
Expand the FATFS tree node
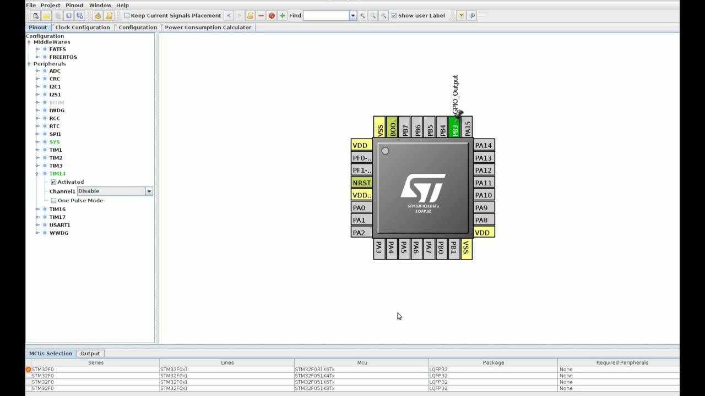[37, 49]
